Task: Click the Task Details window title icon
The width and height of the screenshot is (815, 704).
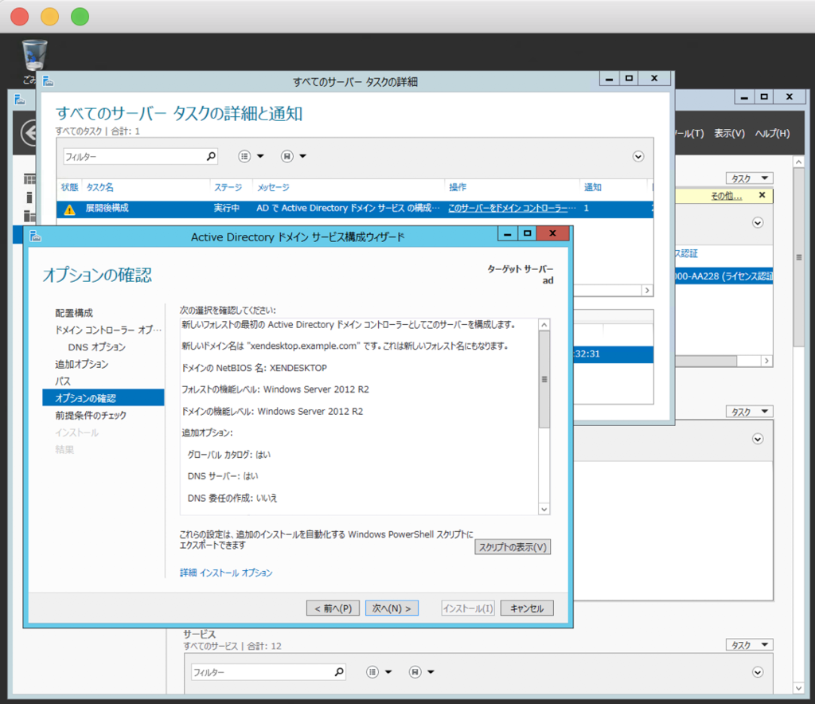Action: pos(49,81)
